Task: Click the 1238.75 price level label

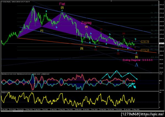Action: point(145,42)
